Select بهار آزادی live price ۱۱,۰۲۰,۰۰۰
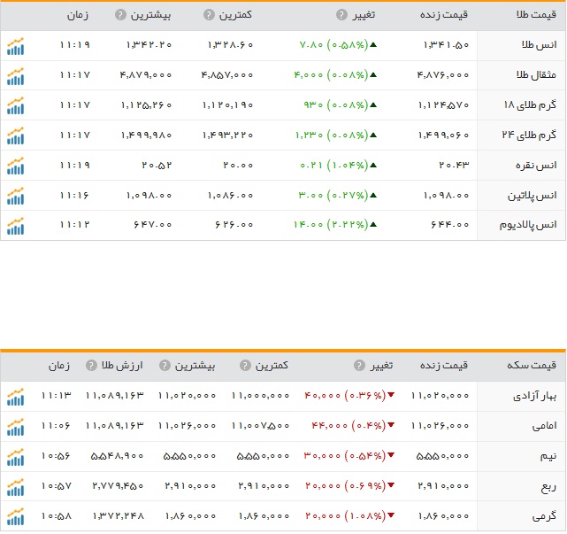 pos(440,396)
